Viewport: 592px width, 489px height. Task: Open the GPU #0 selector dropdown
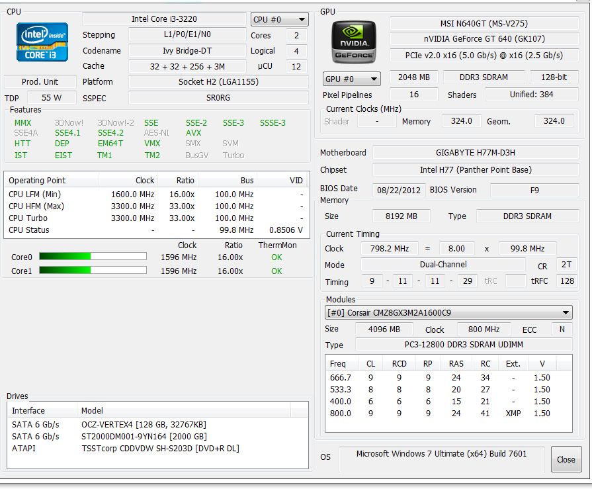(x=351, y=79)
